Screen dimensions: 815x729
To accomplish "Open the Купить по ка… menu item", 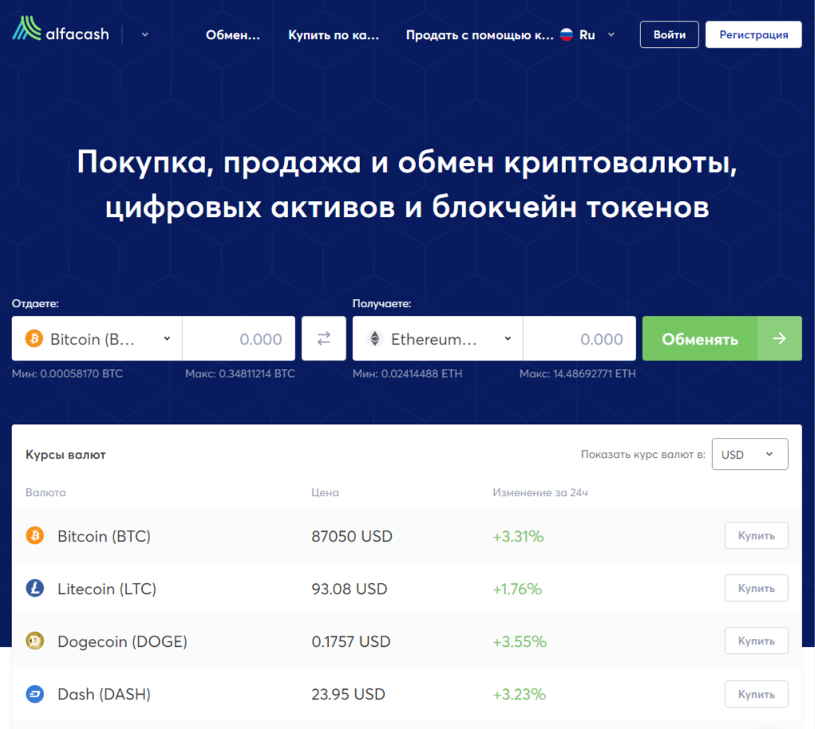I will (x=334, y=35).
